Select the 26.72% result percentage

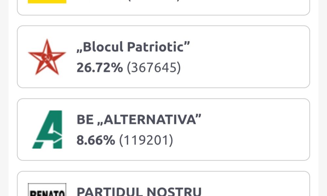[x=100, y=68]
